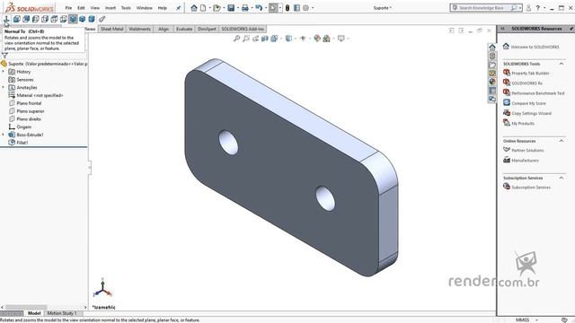Open View Palette task pane tab

pos(492,74)
